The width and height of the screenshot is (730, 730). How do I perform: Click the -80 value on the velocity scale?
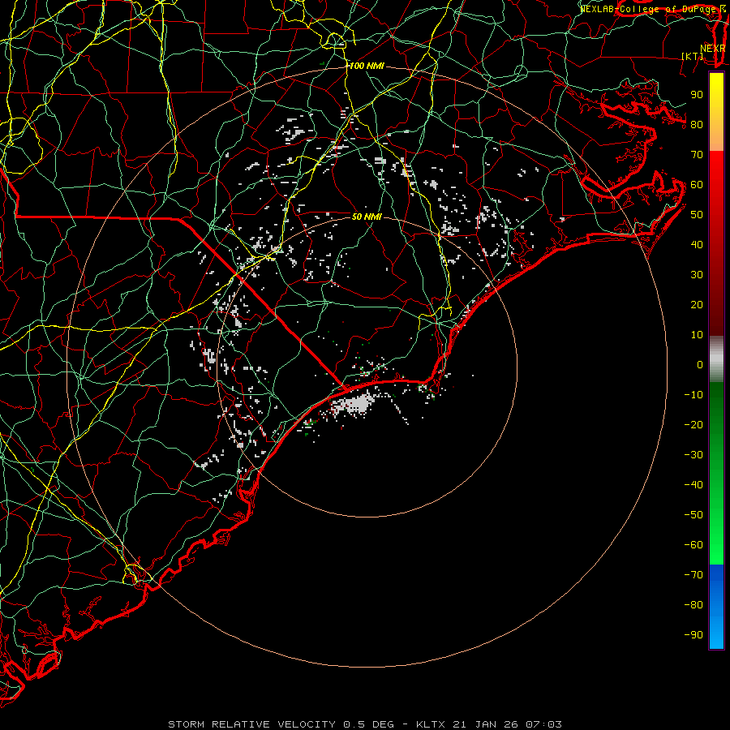[x=693, y=605]
